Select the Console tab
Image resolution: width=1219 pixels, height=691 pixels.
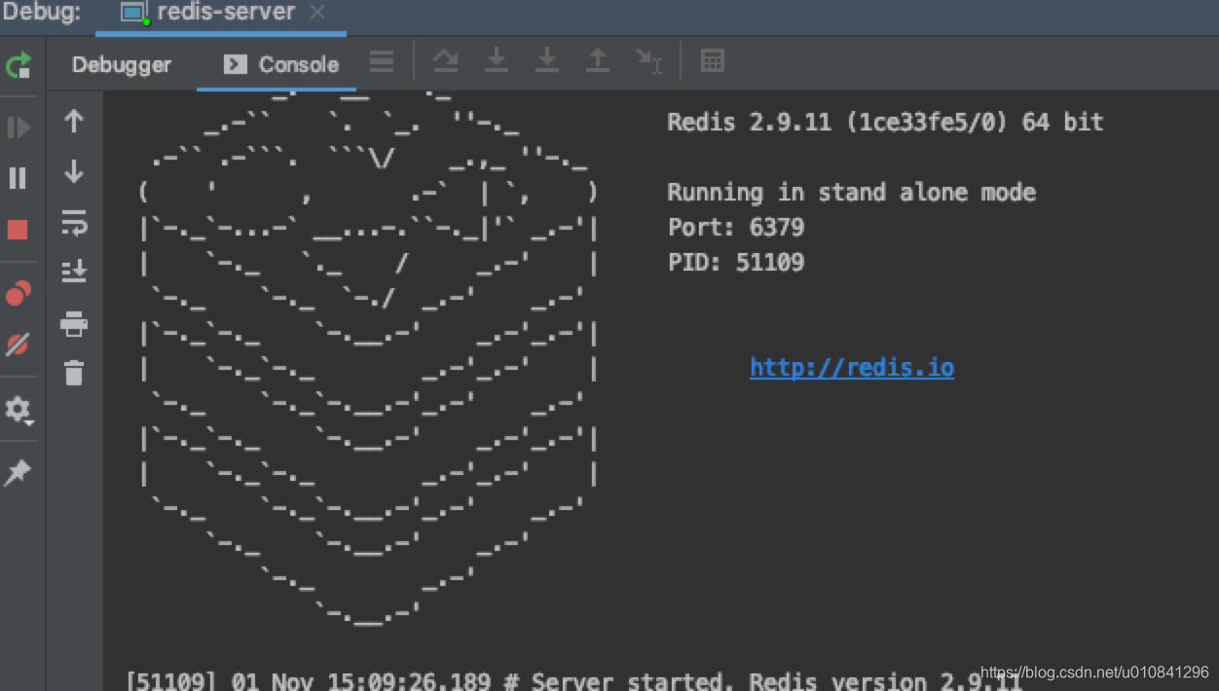tap(281, 65)
